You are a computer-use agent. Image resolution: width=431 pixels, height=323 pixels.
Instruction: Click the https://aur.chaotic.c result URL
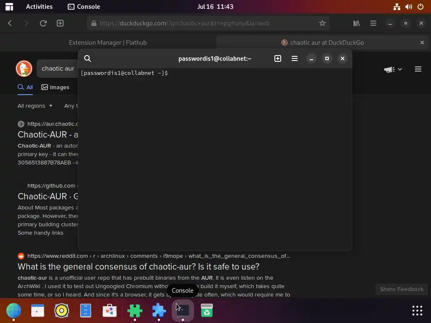click(x=53, y=124)
